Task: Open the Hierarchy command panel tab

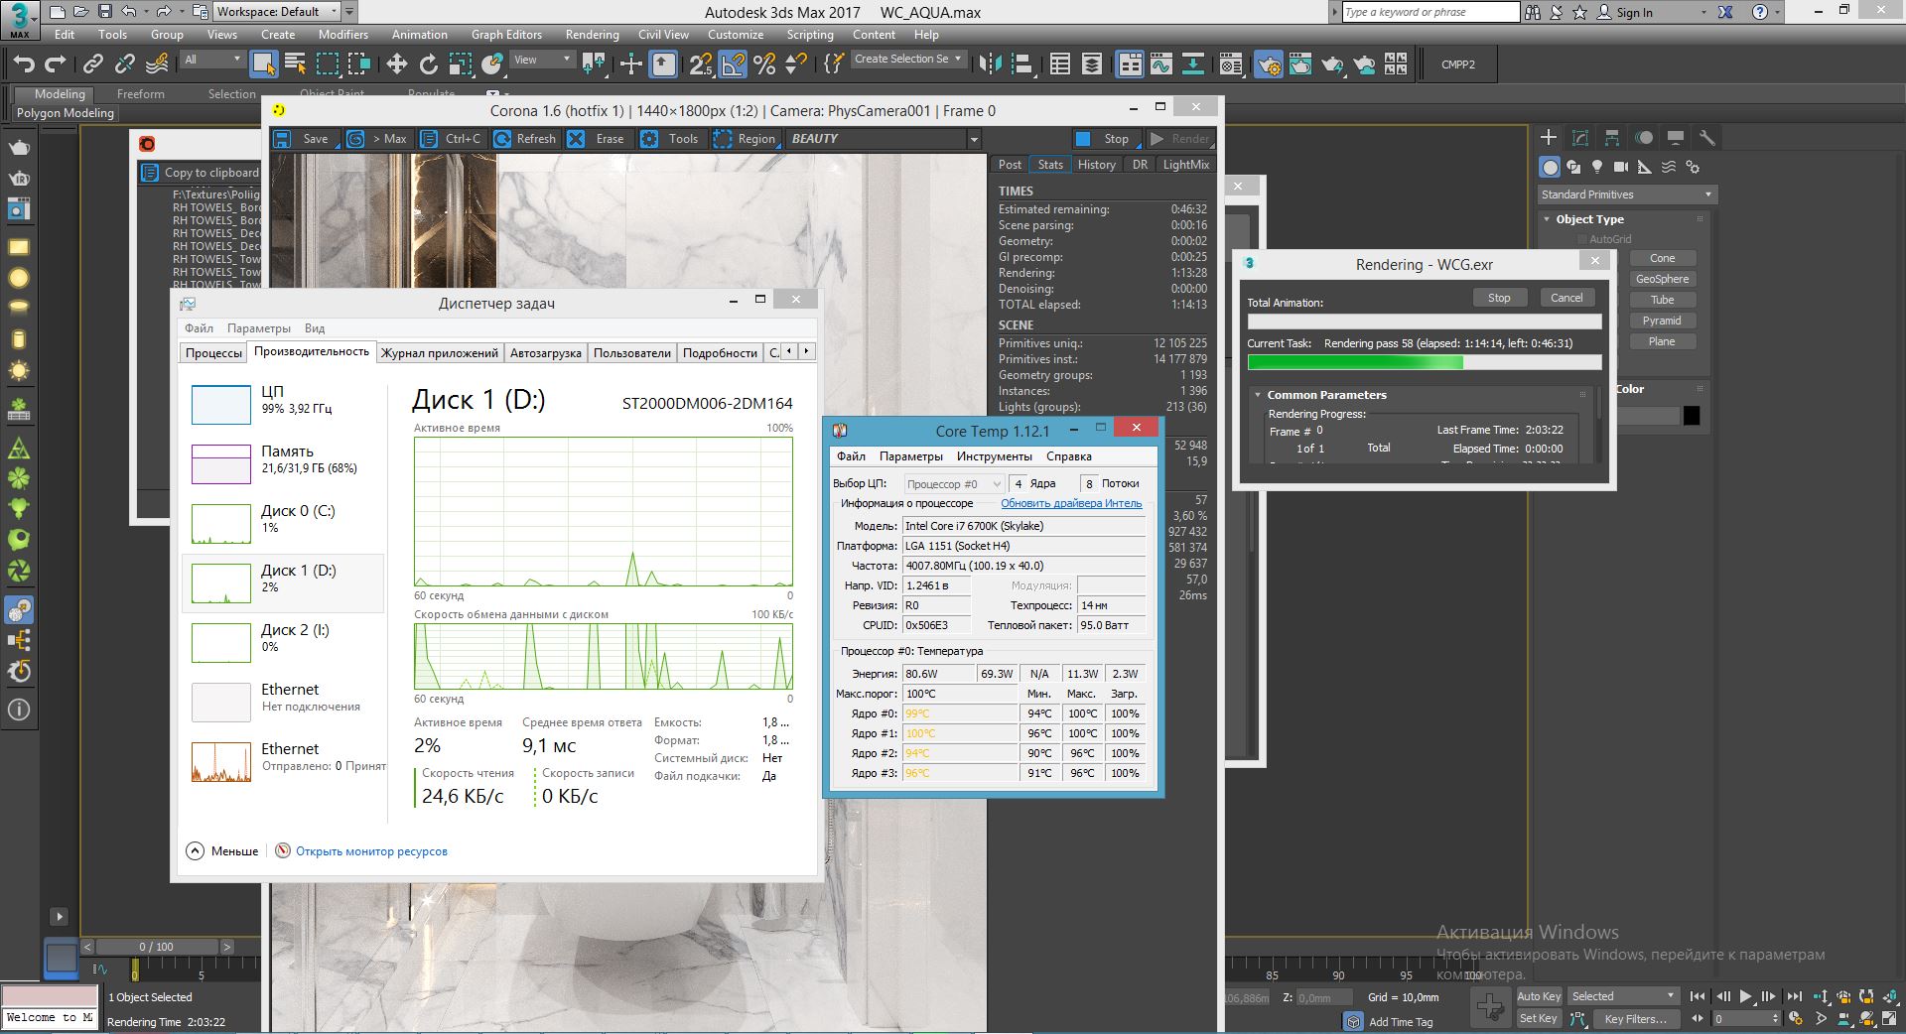Action: click(x=1612, y=138)
